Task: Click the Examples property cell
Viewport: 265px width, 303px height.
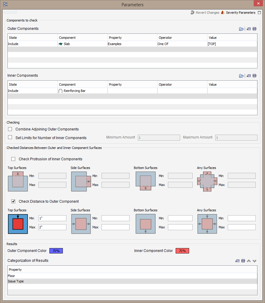Action: [x=132, y=44]
